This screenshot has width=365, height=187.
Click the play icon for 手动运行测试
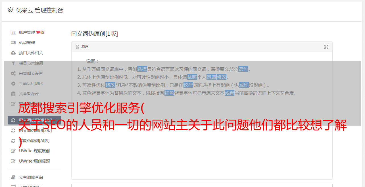[x=13, y=84]
